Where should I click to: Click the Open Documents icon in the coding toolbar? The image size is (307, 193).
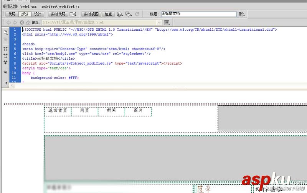pyautogui.click(x=5, y=32)
